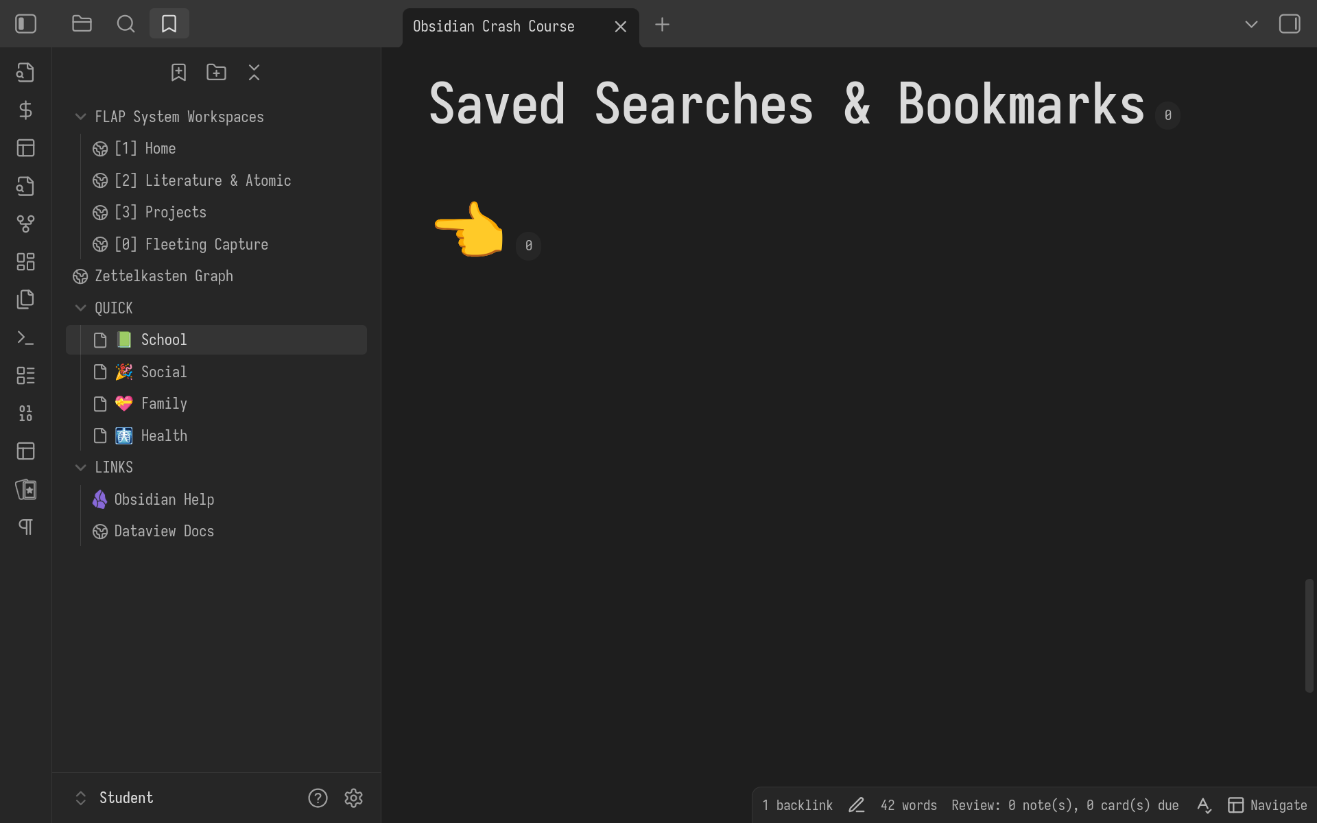Collapse the FLAP System Workspaces group
This screenshot has width=1317, height=823.
coord(80,117)
